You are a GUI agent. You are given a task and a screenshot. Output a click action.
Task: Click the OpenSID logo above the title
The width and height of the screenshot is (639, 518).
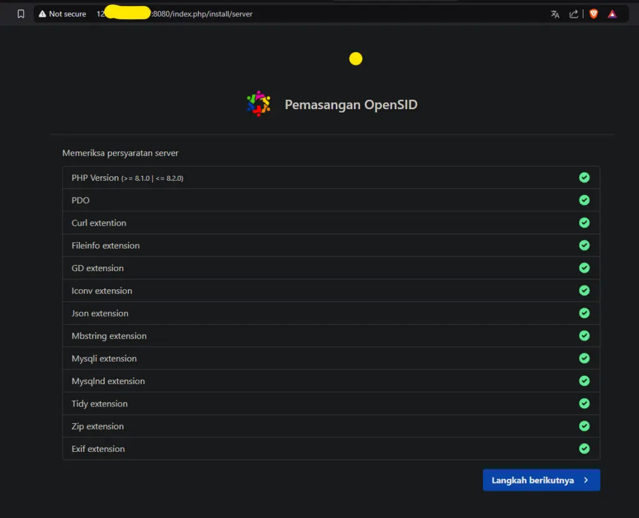(258, 103)
